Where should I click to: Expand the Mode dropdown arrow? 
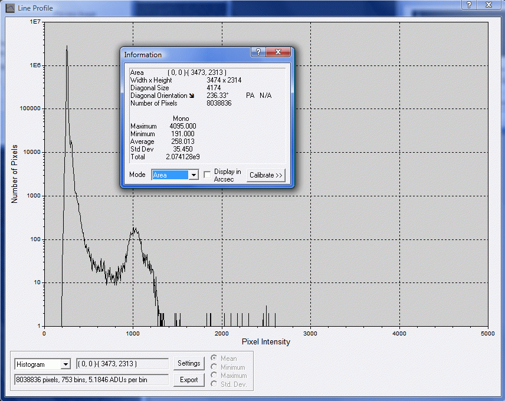(x=193, y=175)
